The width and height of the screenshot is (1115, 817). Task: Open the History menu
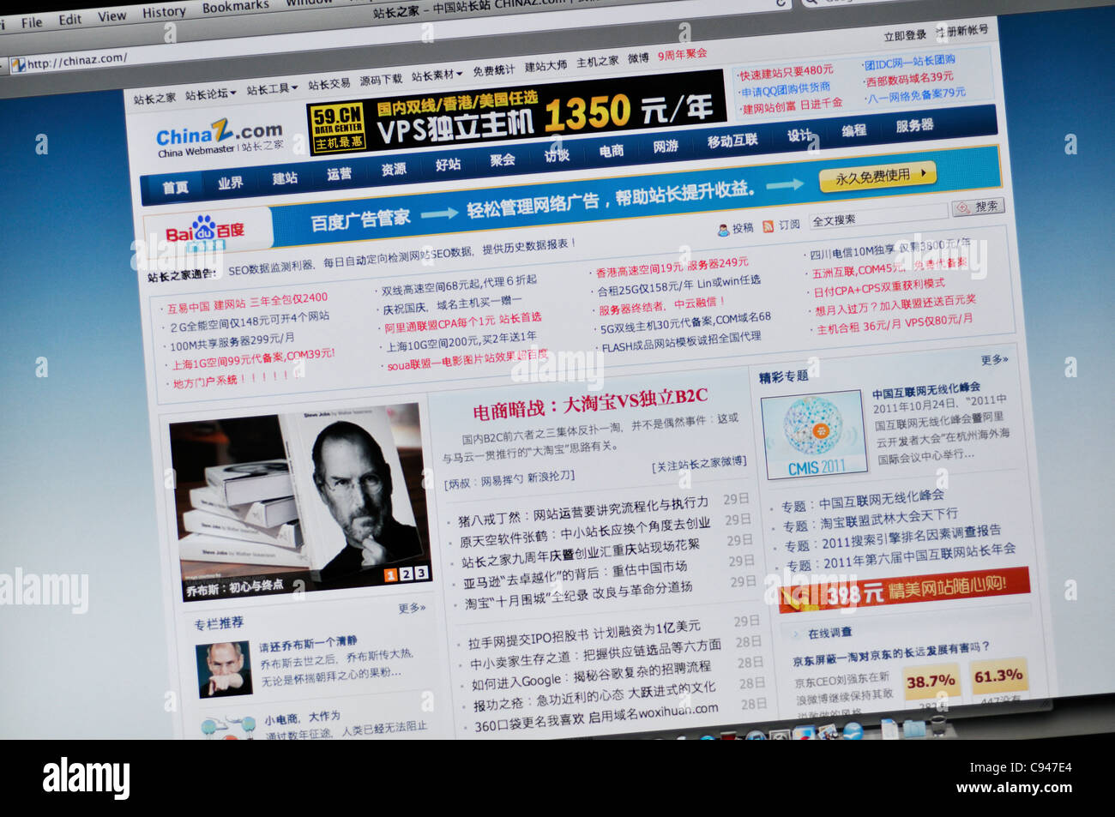click(164, 12)
